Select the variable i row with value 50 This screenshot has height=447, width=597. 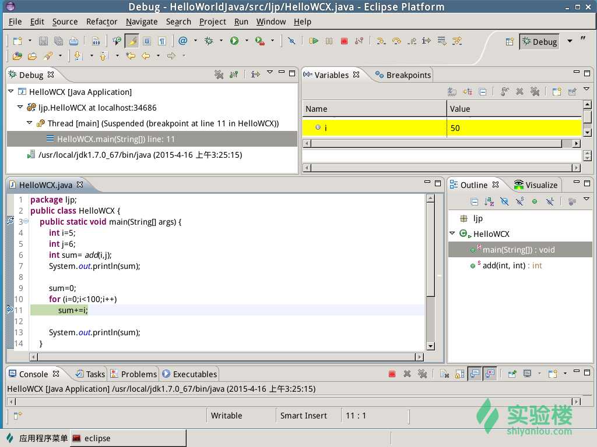[442, 128]
